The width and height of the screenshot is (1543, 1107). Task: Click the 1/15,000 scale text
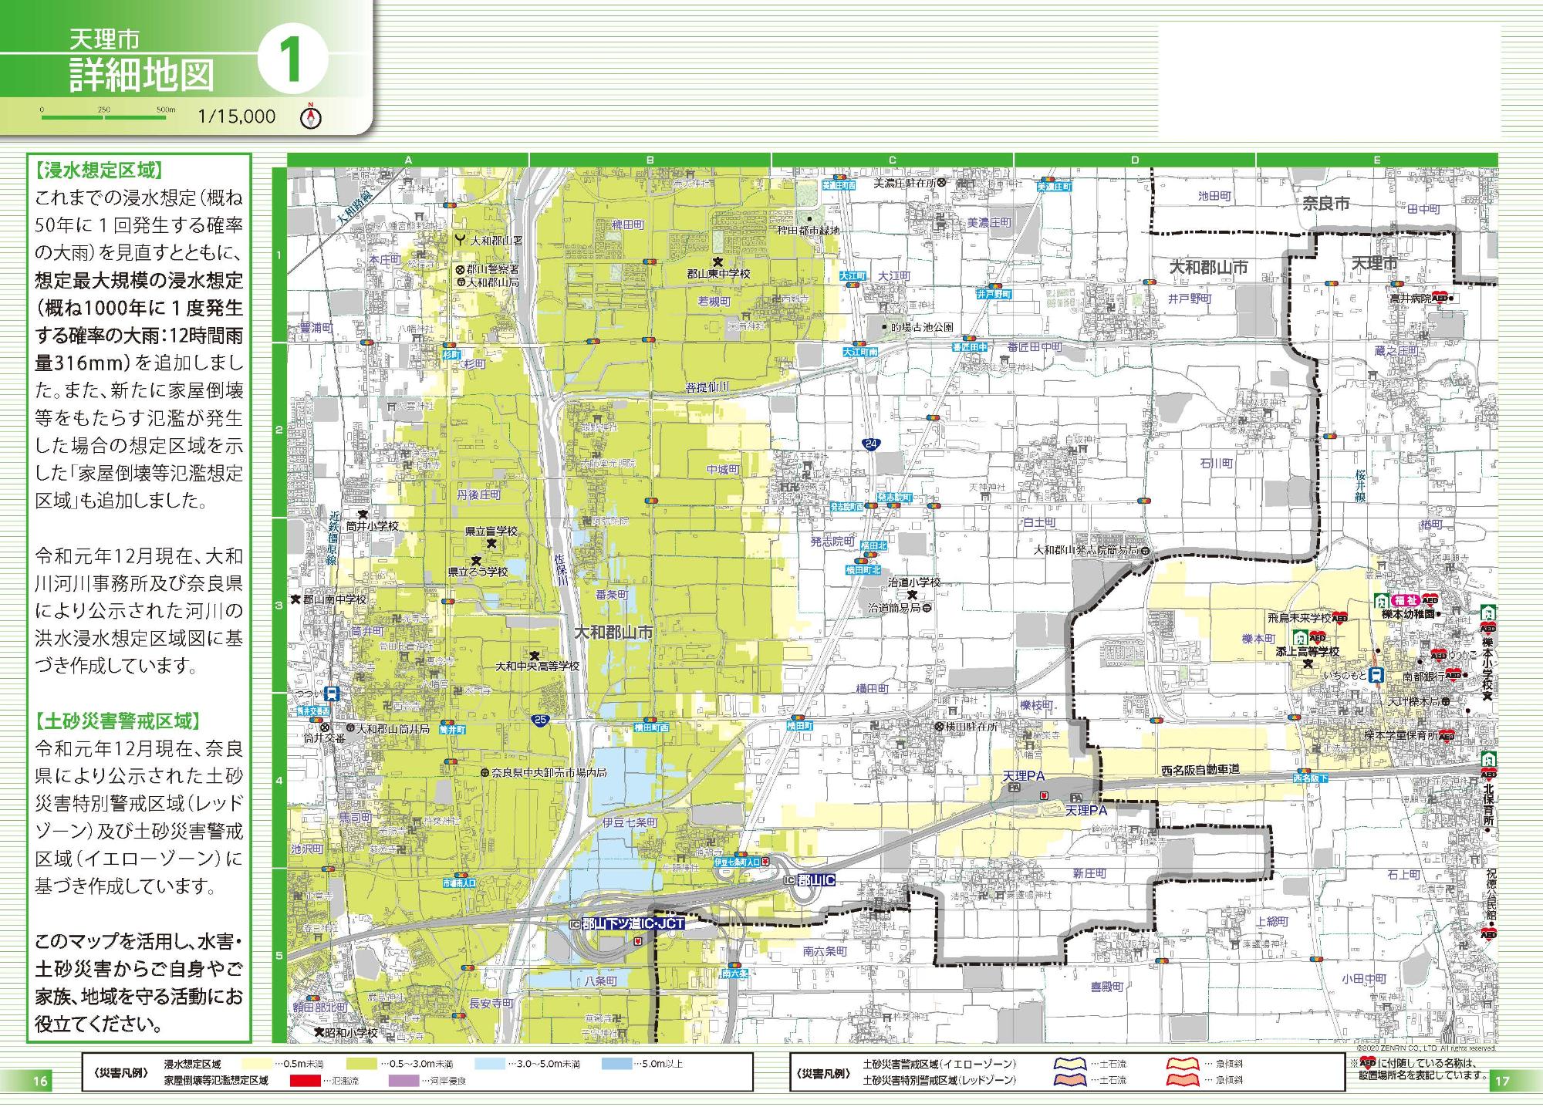[237, 116]
